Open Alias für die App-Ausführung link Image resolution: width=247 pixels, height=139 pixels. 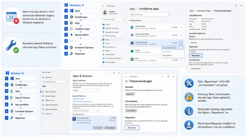(82, 101)
